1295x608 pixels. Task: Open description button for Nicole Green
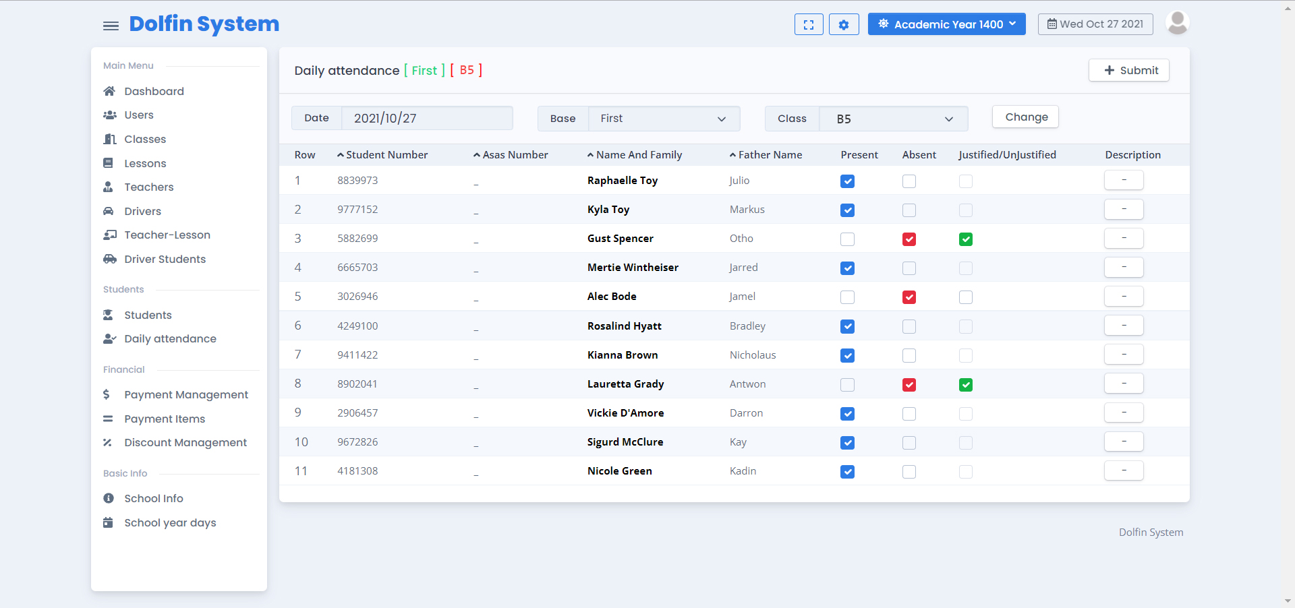tap(1124, 470)
